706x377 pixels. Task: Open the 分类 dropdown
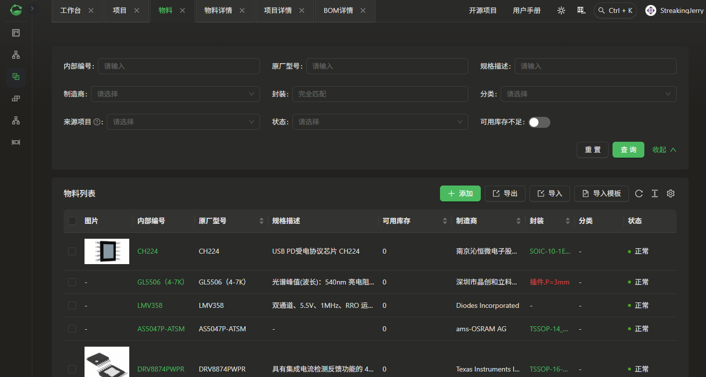click(x=588, y=94)
